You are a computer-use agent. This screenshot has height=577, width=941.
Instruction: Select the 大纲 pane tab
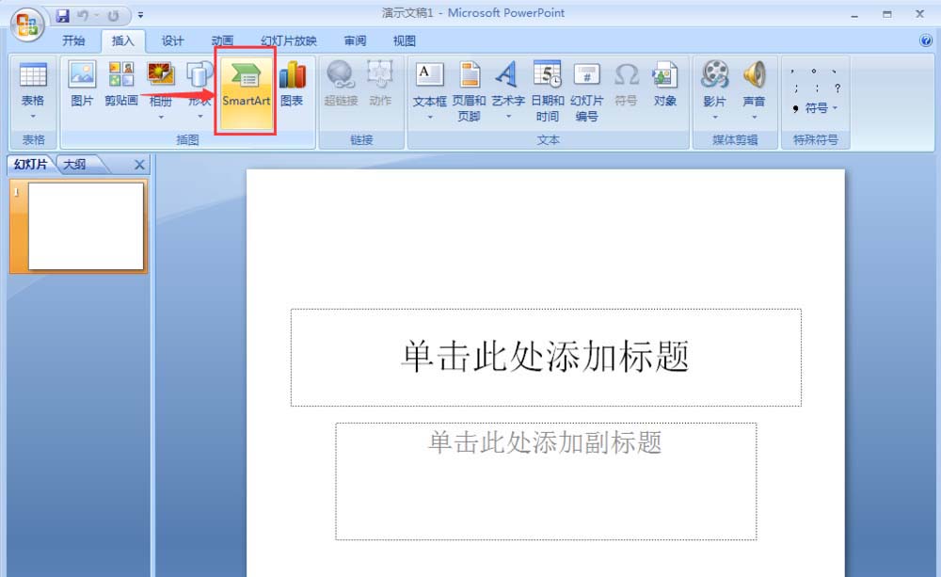(x=75, y=164)
